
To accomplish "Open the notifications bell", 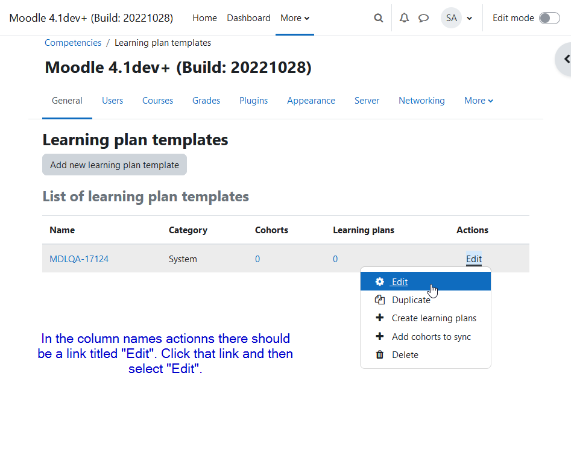I will (x=404, y=18).
